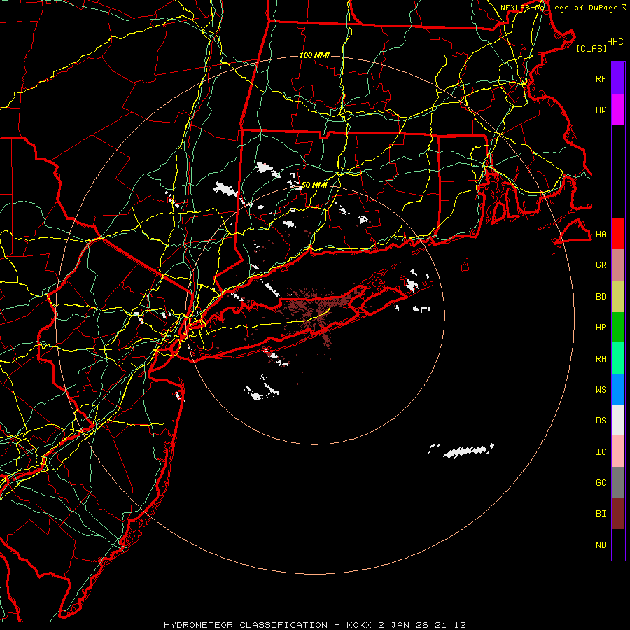Click the HHC product code text

click(x=615, y=42)
